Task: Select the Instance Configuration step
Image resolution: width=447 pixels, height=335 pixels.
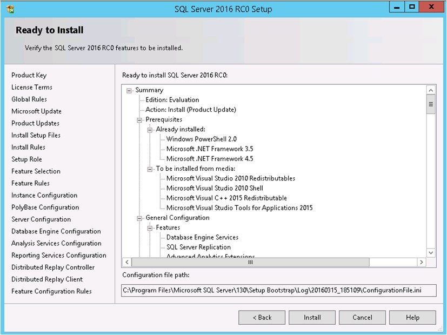Action: 44,196
